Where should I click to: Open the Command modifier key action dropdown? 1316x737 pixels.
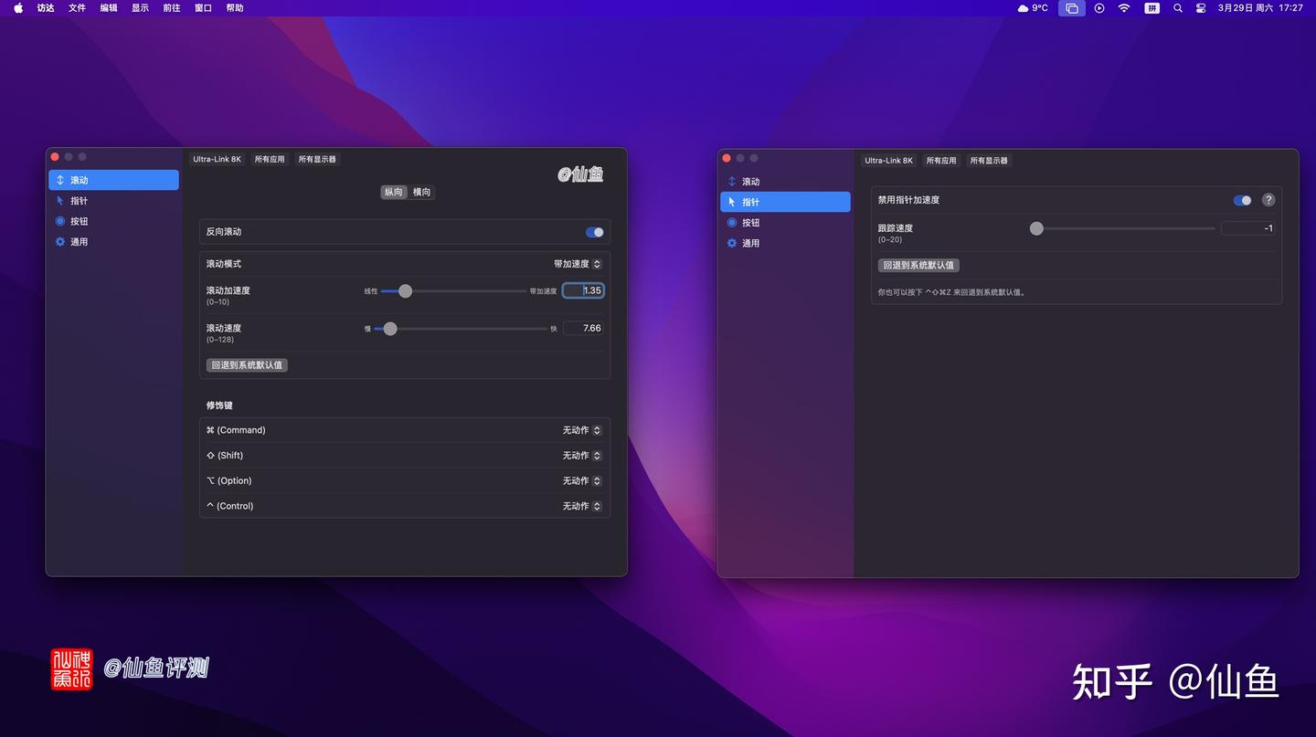click(x=580, y=429)
